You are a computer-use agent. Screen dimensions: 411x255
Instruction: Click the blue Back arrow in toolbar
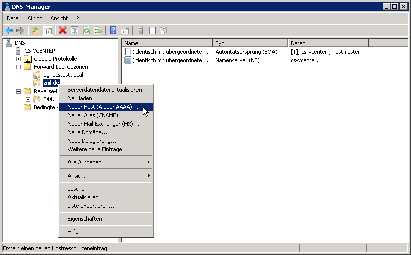(9, 31)
